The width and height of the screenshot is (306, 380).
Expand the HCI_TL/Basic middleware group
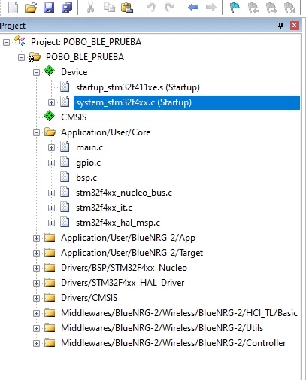pyautogui.click(x=36, y=313)
